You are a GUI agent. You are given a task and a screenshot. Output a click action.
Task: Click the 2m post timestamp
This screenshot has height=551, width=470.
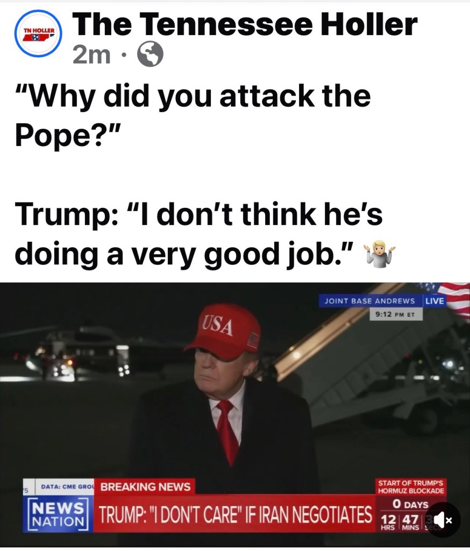[91, 55]
